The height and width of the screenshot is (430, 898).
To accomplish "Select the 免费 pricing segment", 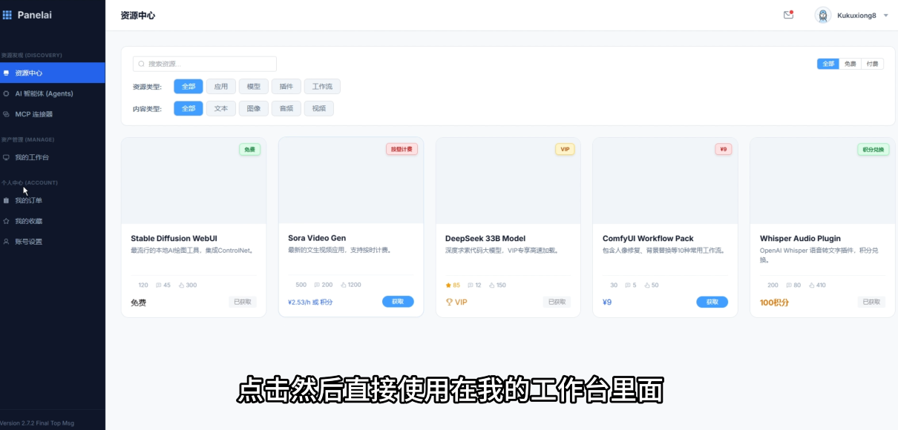I will point(851,64).
